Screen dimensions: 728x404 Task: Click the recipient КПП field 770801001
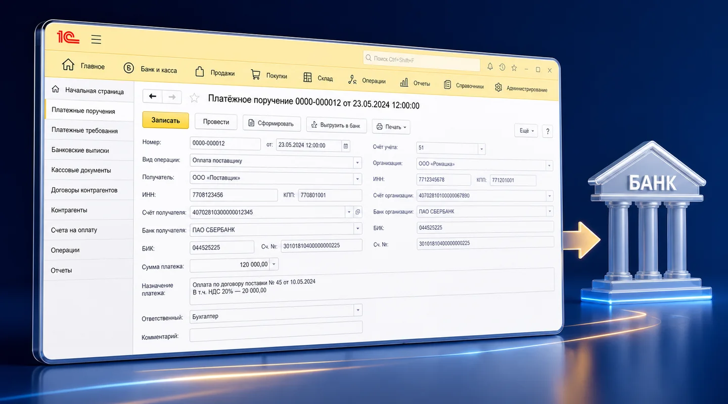330,195
